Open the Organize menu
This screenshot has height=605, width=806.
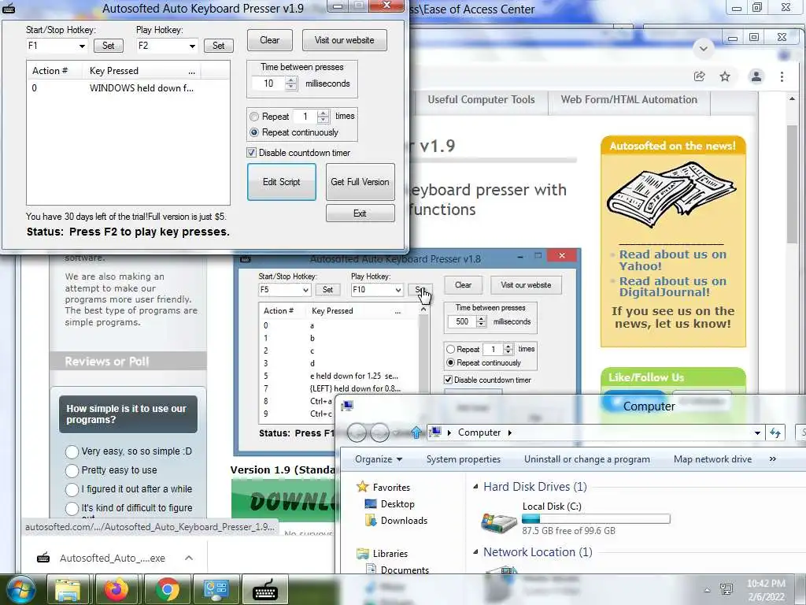click(379, 459)
